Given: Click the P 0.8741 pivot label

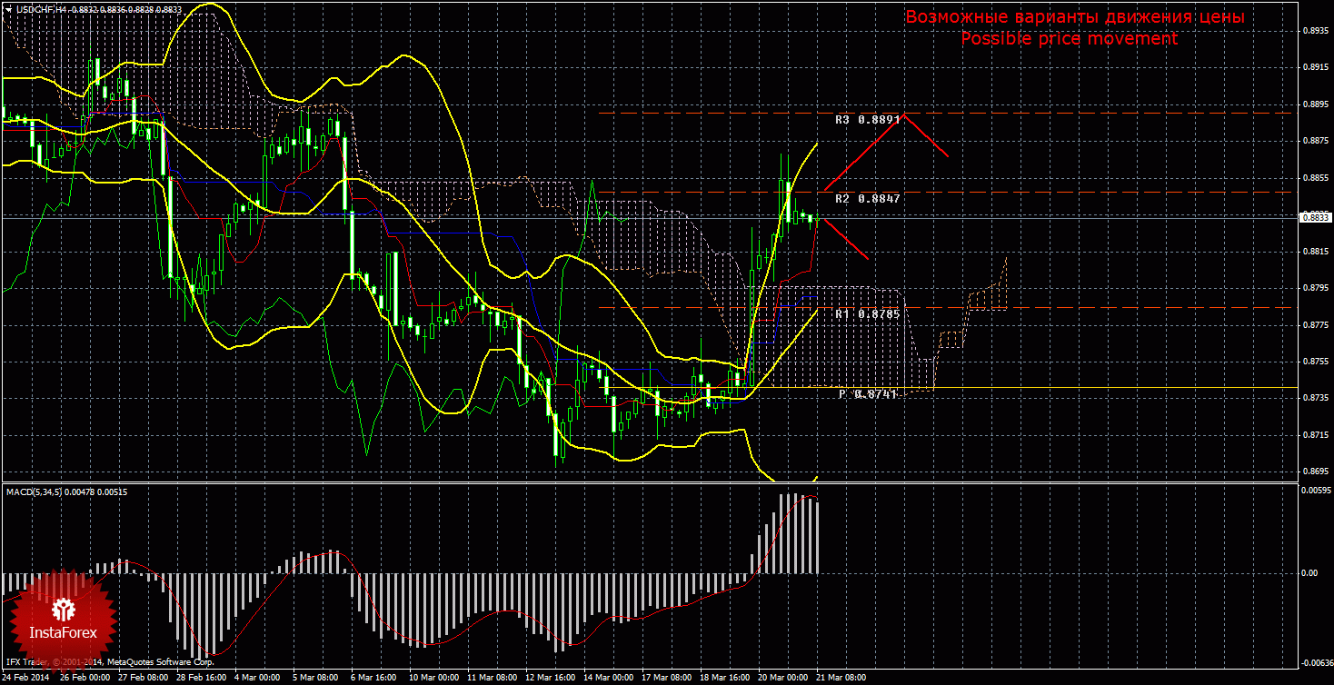Looking at the screenshot, I should (x=868, y=394).
